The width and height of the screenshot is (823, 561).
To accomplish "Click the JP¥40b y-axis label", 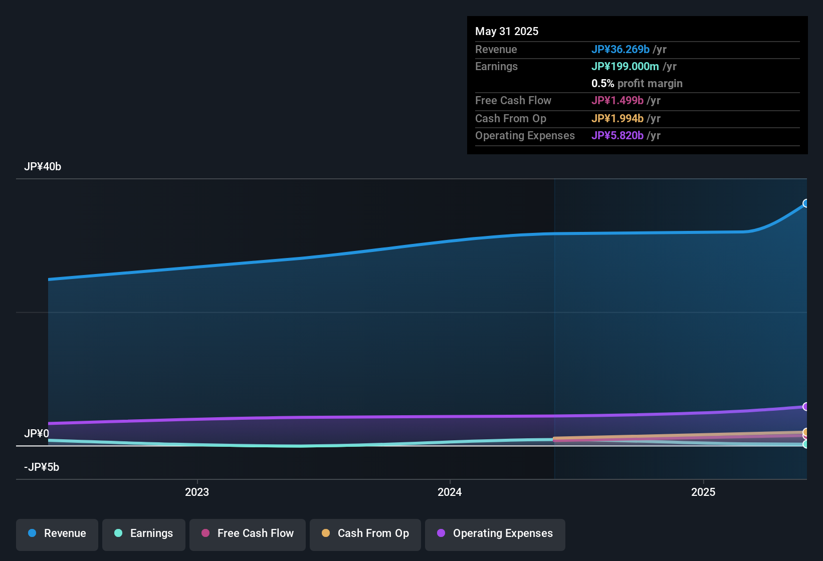I will (43, 167).
